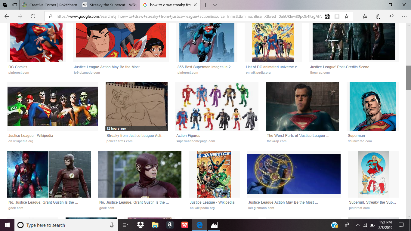Open the cartoon Superman and Wonder Woman image

[121, 40]
